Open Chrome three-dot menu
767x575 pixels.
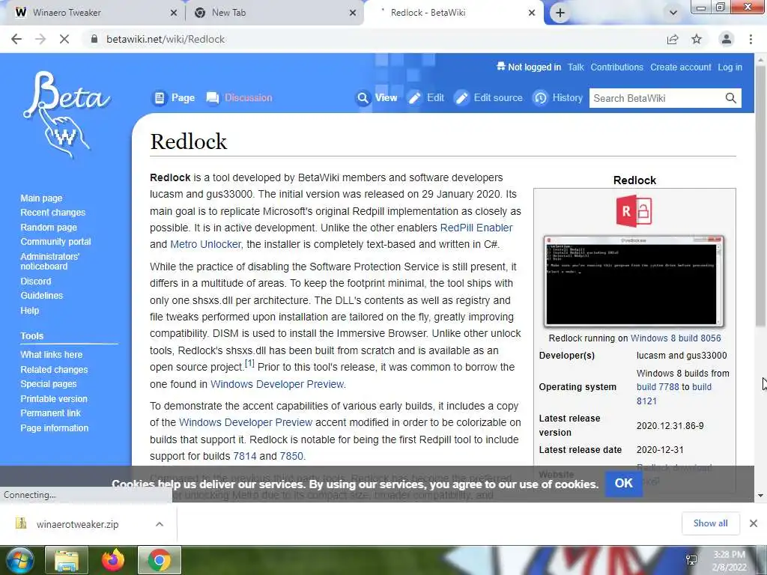coord(751,39)
